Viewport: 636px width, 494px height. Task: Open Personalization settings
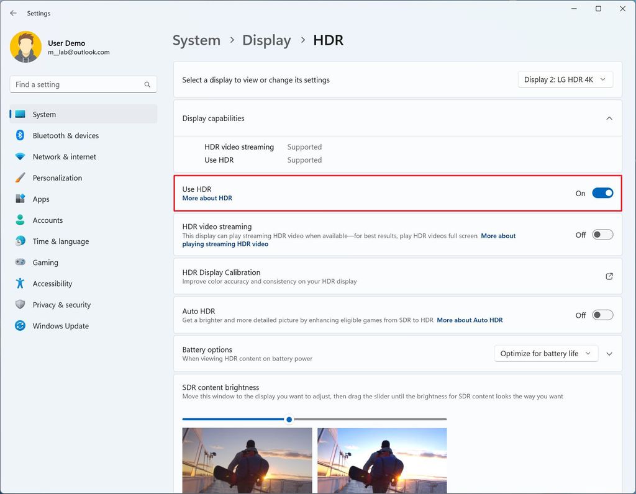57,177
